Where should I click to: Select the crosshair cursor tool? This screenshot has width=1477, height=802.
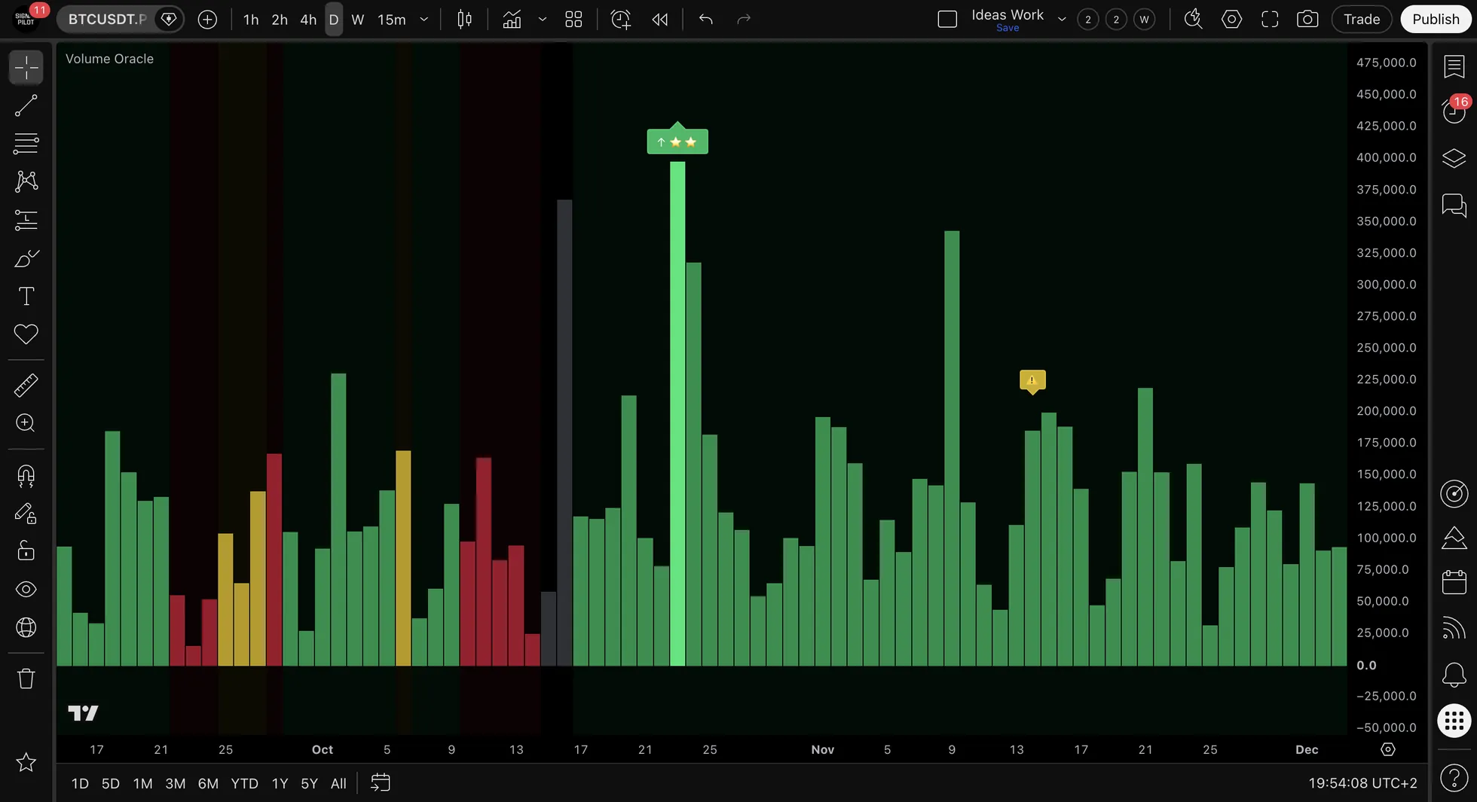point(26,68)
